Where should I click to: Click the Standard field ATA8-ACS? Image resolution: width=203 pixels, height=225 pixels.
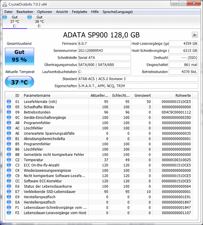coord(138,79)
